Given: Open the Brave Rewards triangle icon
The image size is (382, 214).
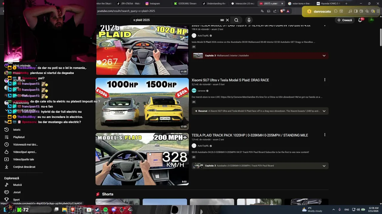Looking at the screenshot, I should (x=288, y=11).
